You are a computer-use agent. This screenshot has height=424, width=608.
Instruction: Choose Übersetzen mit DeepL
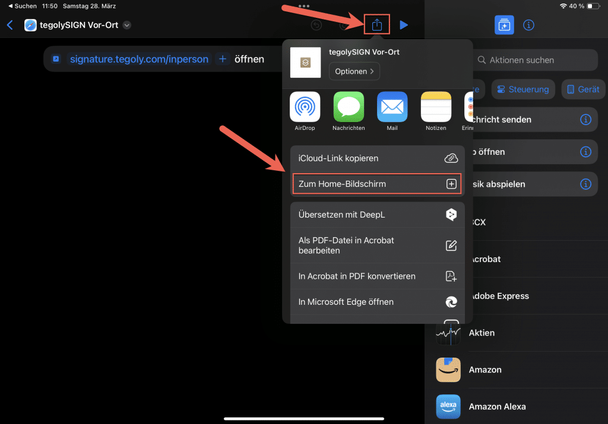click(377, 215)
